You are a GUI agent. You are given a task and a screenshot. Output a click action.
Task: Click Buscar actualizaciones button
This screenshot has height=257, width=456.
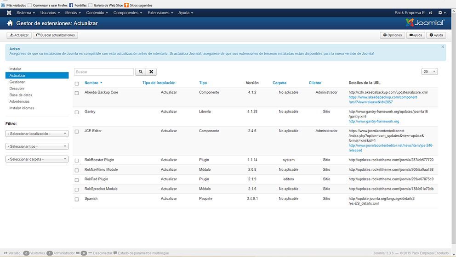click(55, 35)
